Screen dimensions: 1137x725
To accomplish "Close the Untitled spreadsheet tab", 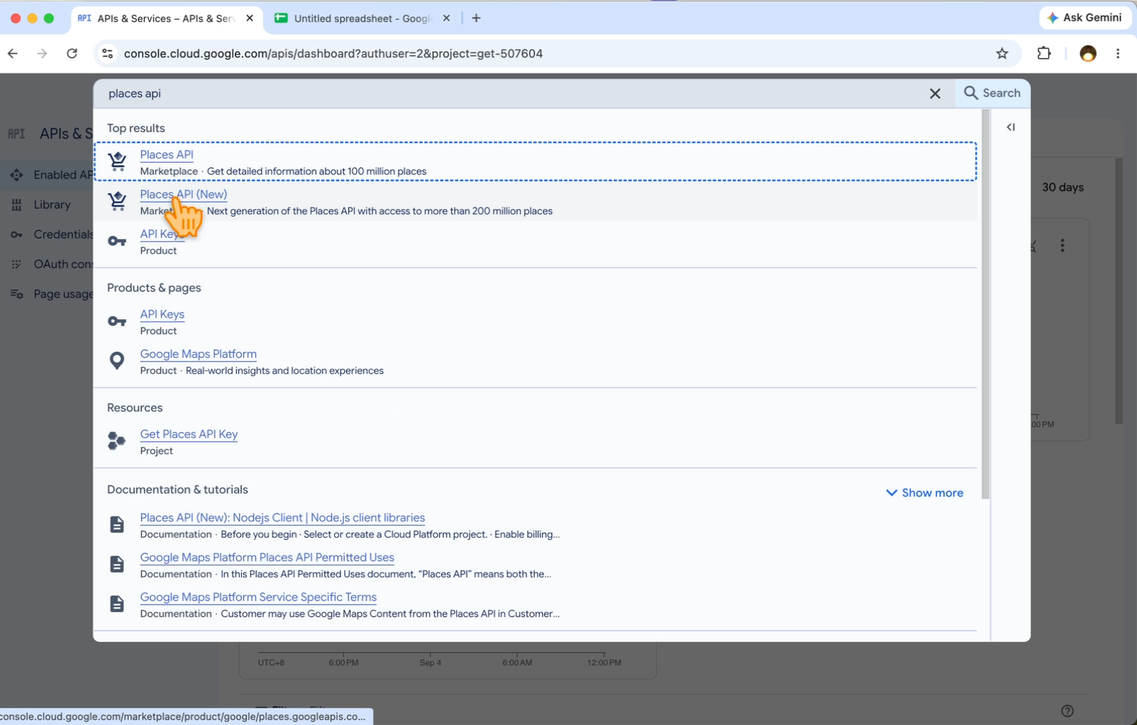I will coord(447,19).
